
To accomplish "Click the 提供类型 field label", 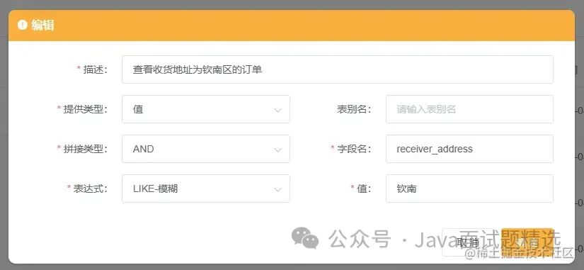I will [85, 109].
